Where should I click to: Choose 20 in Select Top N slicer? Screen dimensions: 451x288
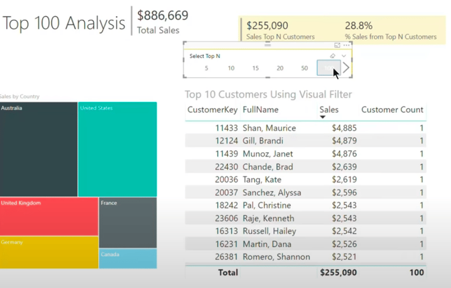[280, 68]
